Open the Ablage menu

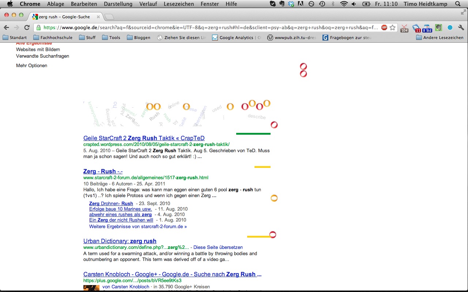coord(56,4)
